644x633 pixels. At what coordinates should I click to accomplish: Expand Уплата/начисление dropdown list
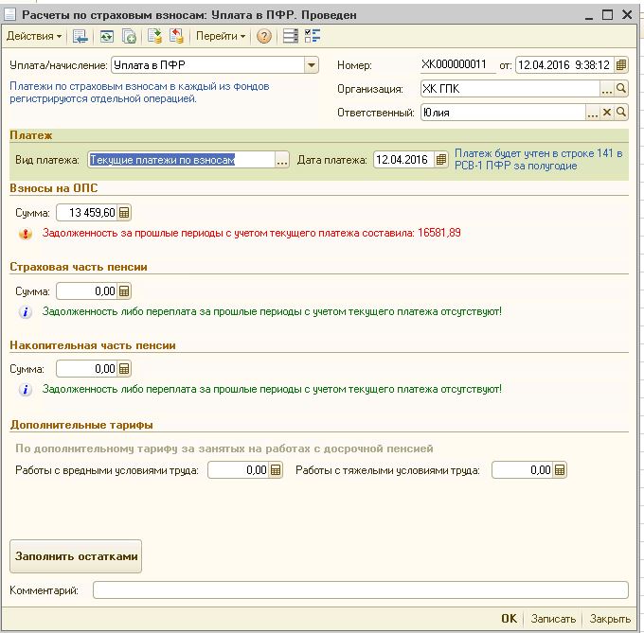[x=311, y=65]
